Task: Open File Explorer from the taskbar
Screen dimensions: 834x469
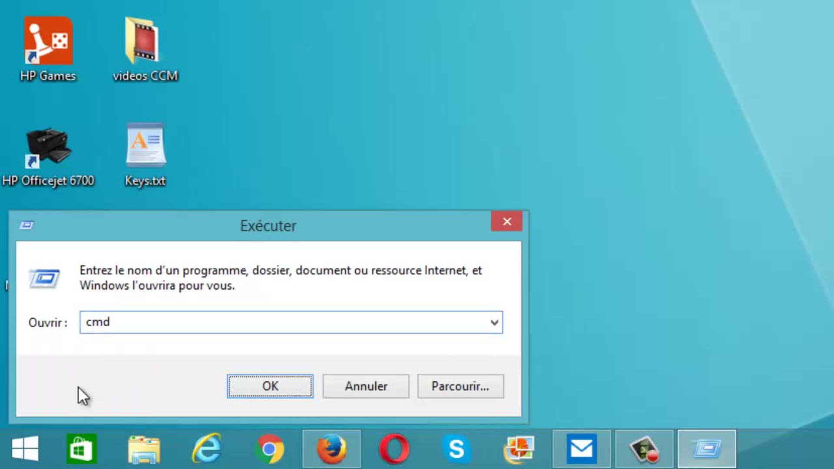Action: click(x=144, y=449)
